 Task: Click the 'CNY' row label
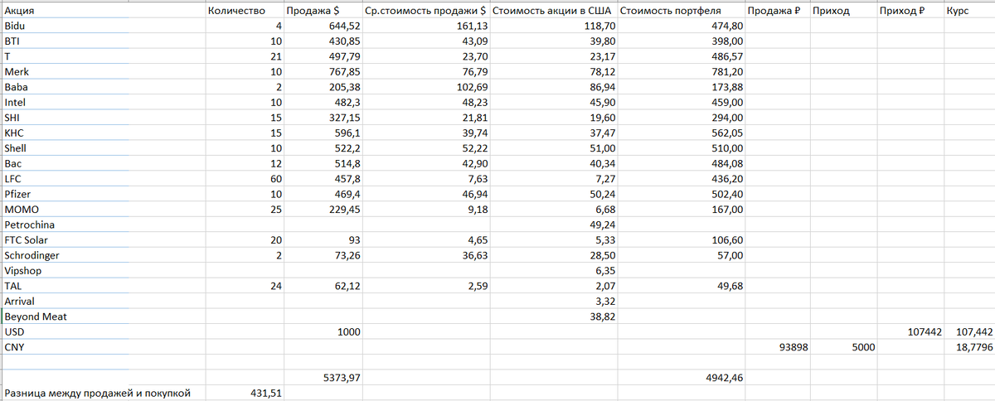[x=103, y=346]
